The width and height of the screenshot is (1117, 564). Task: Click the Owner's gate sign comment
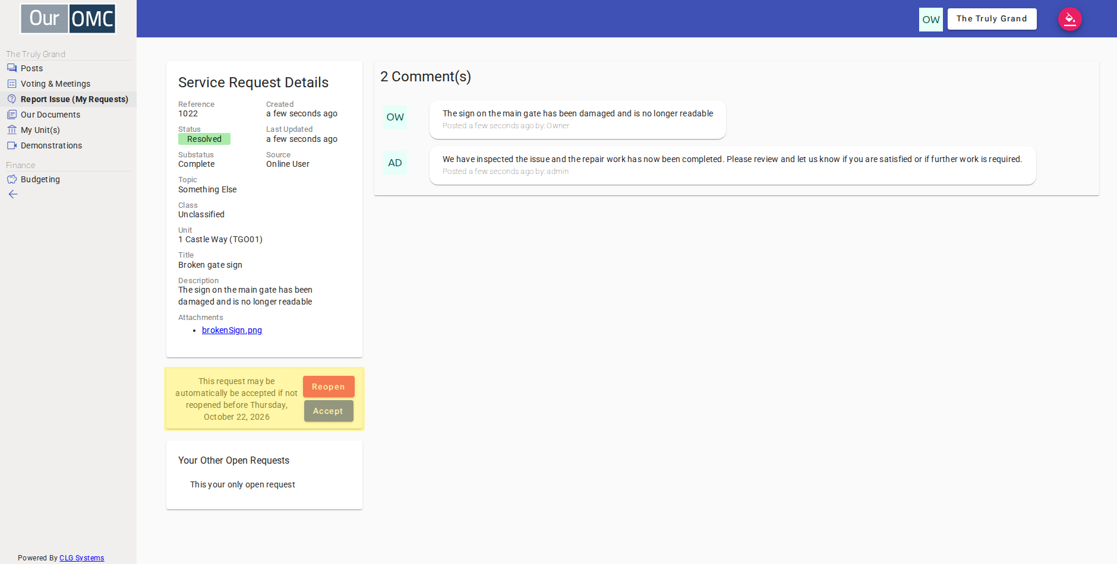click(x=578, y=119)
